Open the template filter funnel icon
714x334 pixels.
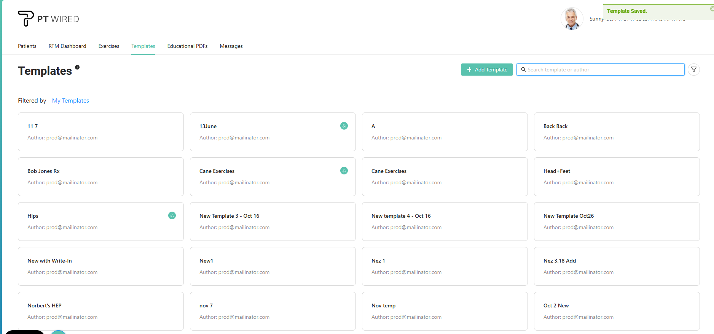693,70
